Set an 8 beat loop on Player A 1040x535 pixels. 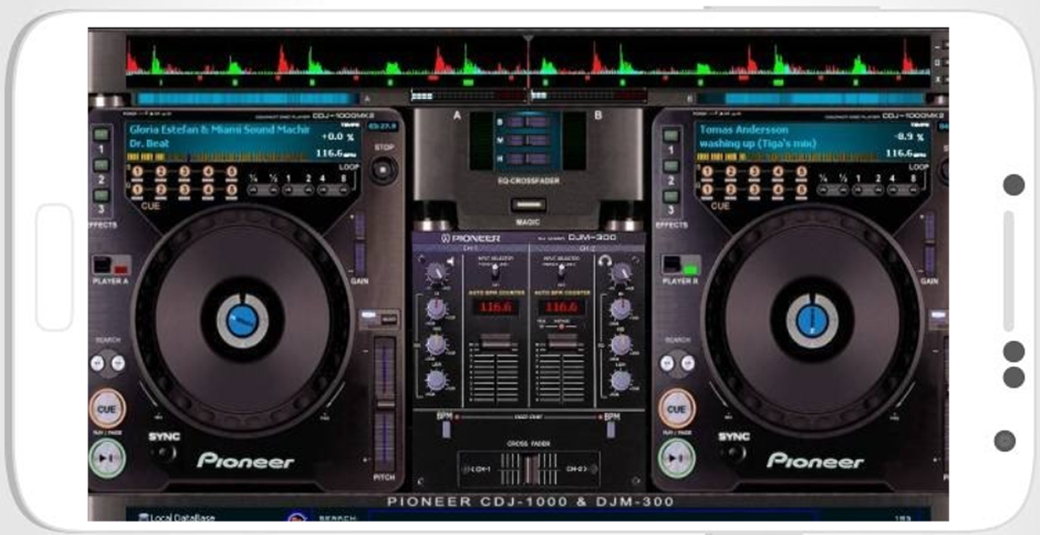click(343, 190)
